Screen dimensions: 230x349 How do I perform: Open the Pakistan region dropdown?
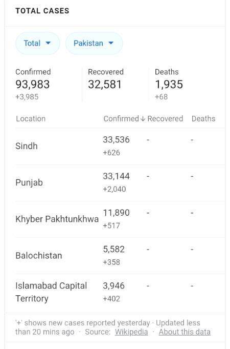coord(94,43)
